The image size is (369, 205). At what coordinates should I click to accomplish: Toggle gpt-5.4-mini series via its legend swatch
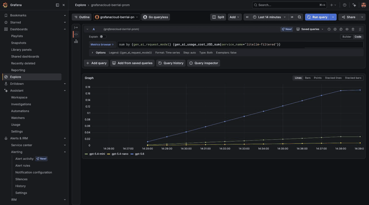coord(86,154)
